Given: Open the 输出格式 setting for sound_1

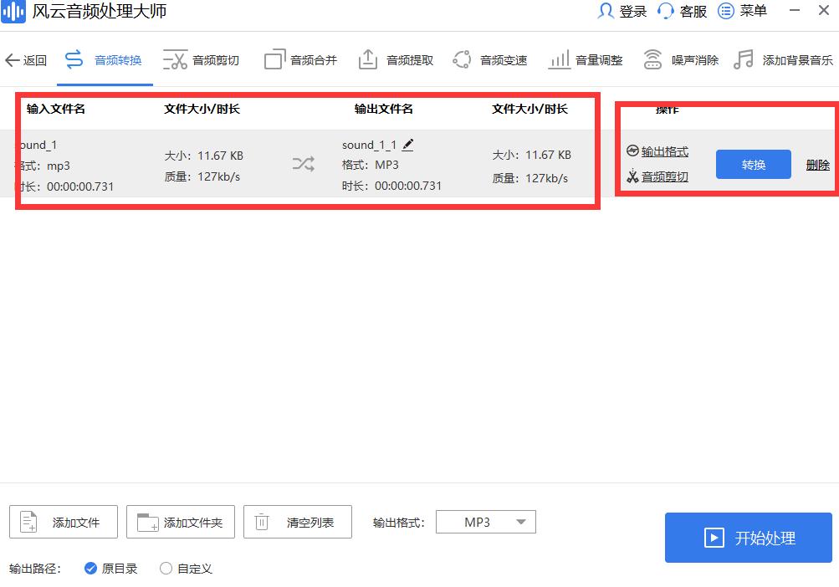Looking at the screenshot, I should pyautogui.click(x=663, y=152).
